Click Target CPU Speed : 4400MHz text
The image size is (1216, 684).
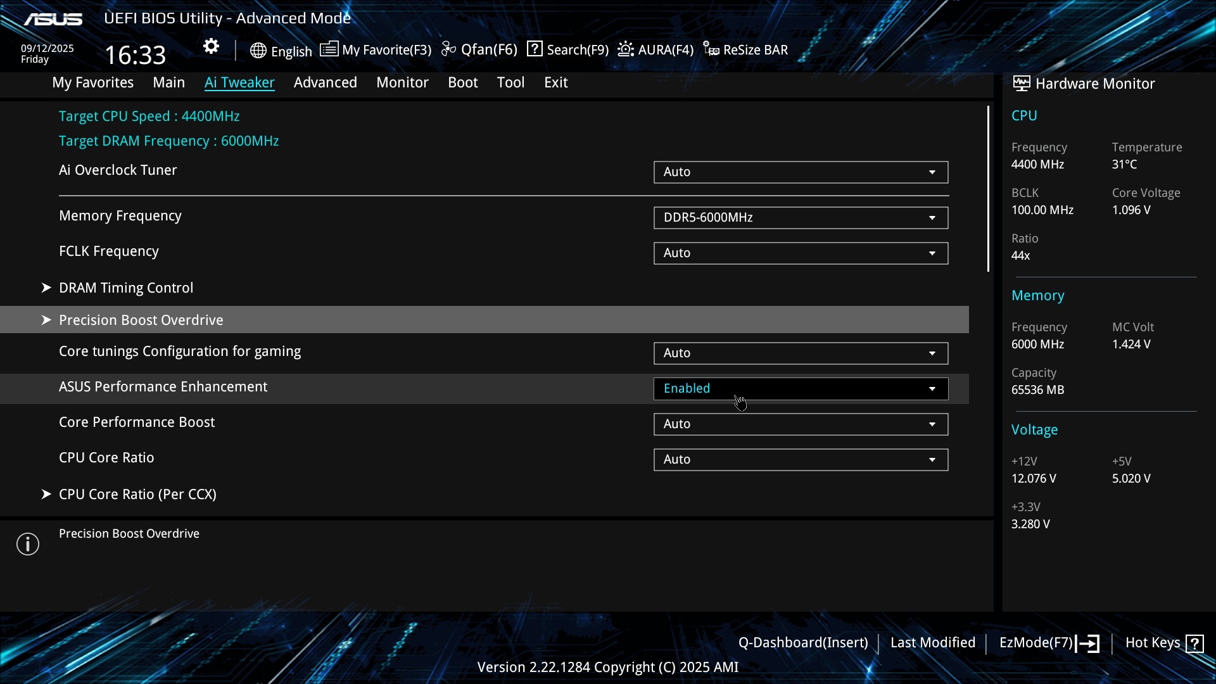tap(149, 117)
